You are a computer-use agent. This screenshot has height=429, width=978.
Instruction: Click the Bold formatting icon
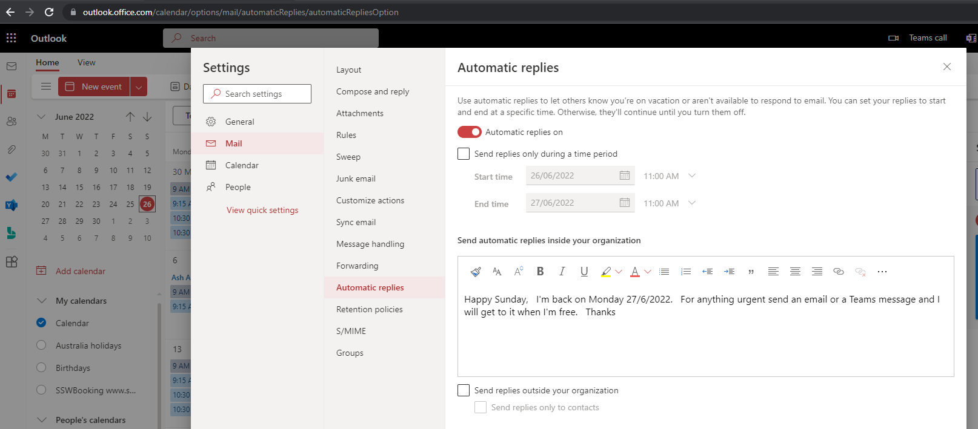coord(540,272)
